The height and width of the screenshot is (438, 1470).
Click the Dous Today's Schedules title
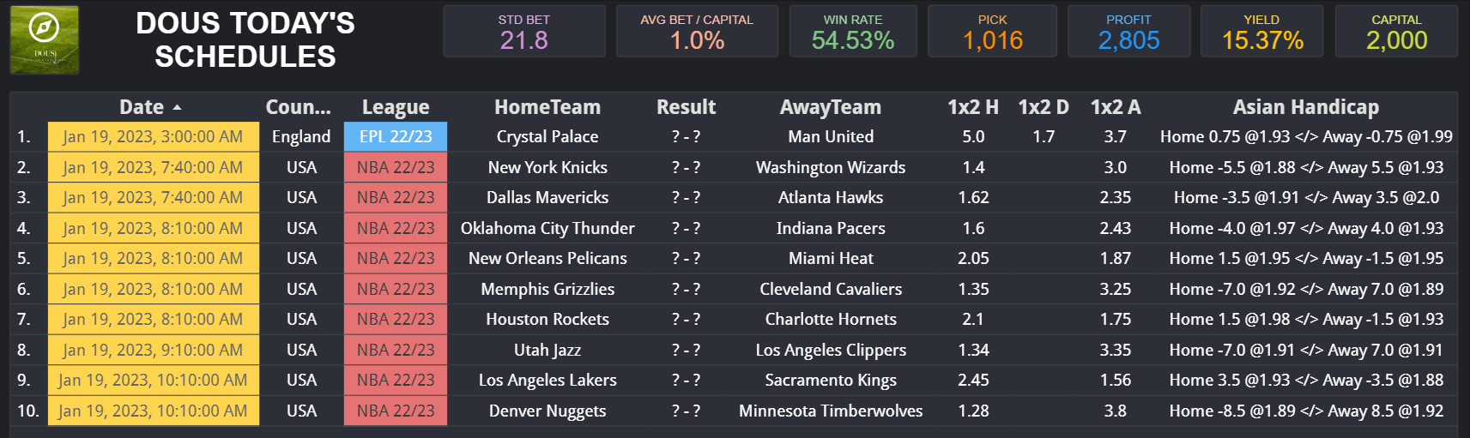(x=245, y=39)
